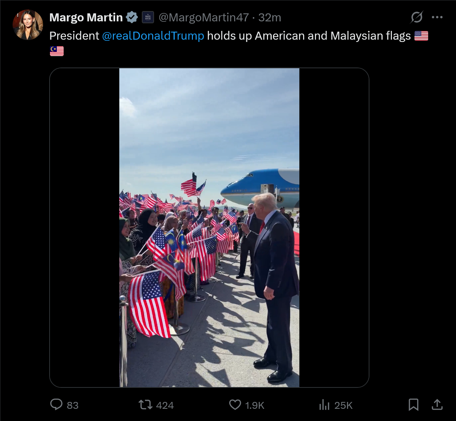Click the 1.9K likes count
The image size is (456, 421).
(x=254, y=405)
